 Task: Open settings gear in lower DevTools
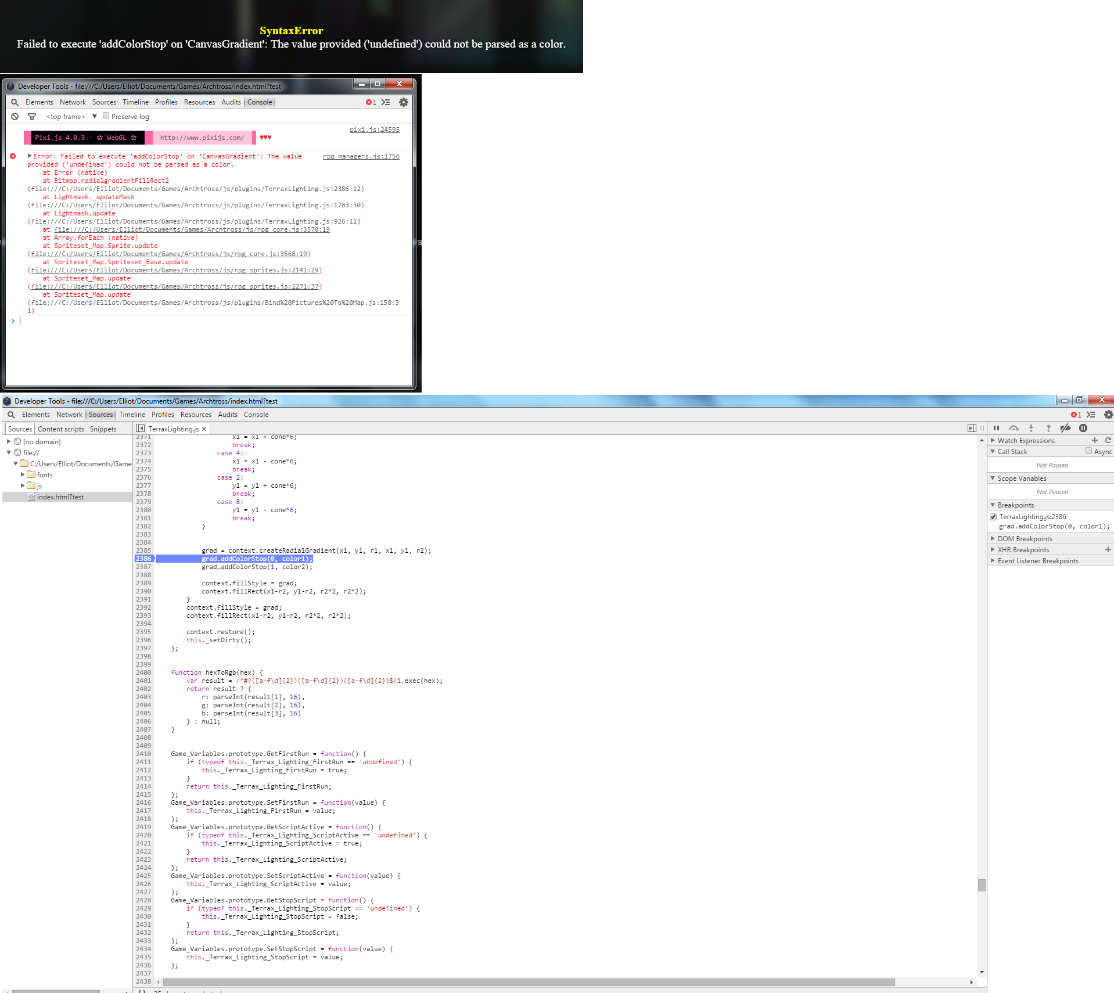pos(1108,415)
